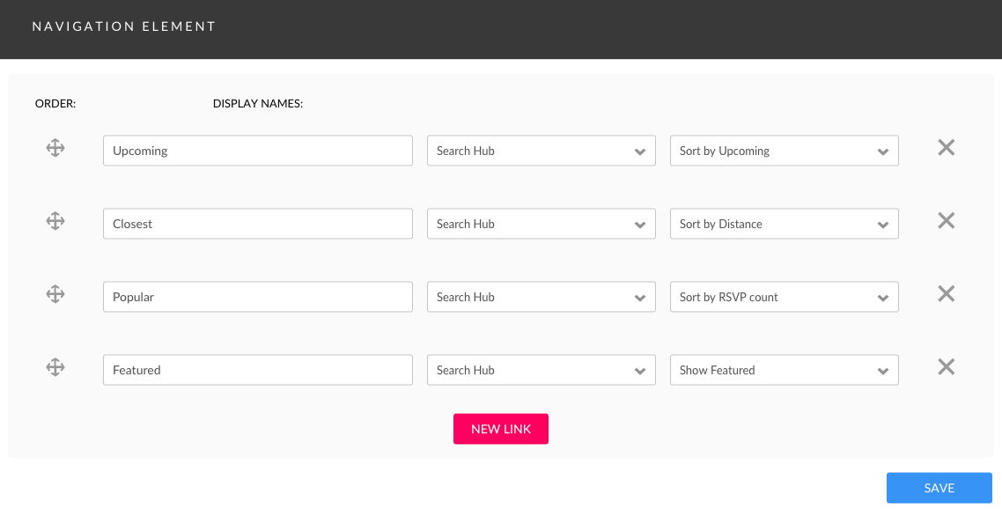The height and width of the screenshot is (510, 1002).
Task: Click the move handle for Popular row
Action: (55, 294)
